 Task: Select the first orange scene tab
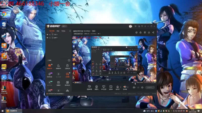(52, 31)
